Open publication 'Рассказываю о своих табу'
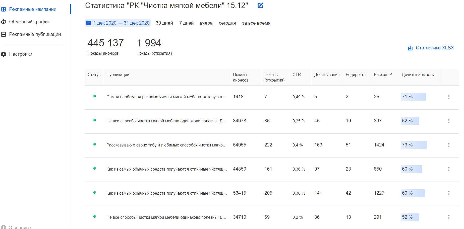The width and height of the screenshot is (464, 229). tap(166, 145)
